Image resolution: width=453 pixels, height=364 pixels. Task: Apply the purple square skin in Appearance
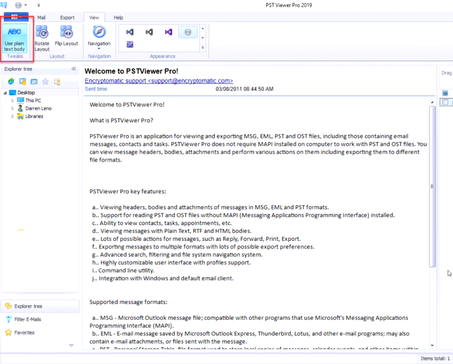pos(130,44)
